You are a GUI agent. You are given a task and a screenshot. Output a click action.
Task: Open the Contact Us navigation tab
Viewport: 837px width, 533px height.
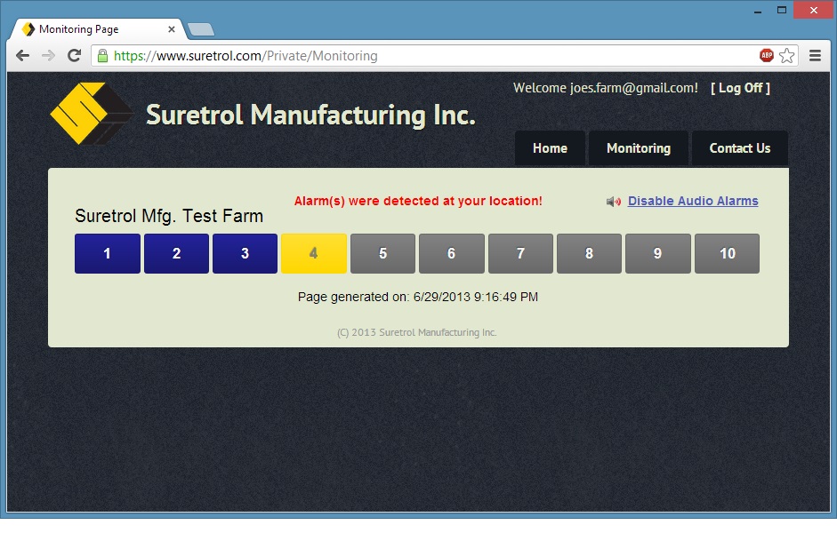(739, 148)
